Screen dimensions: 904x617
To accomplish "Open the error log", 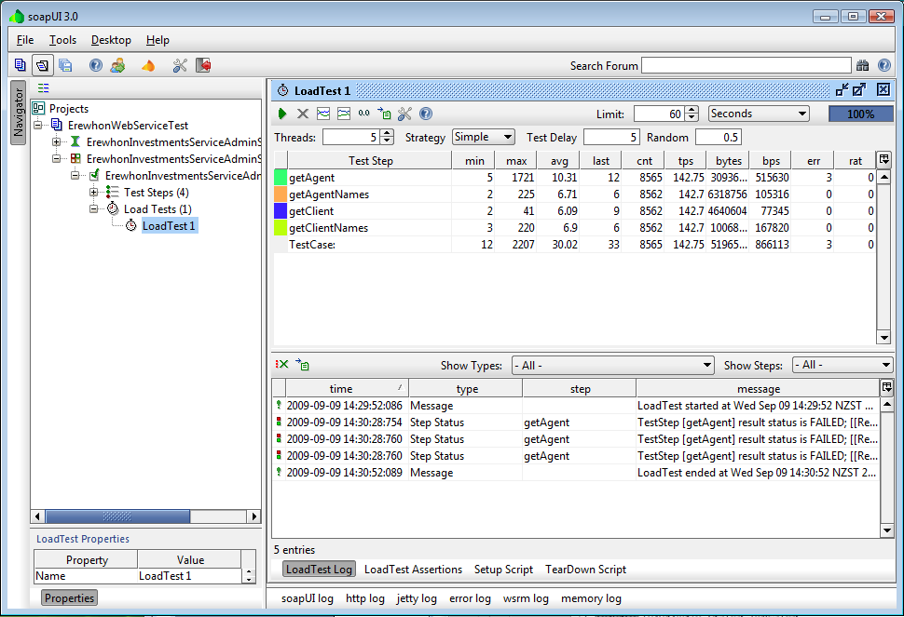I will coord(470,598).
